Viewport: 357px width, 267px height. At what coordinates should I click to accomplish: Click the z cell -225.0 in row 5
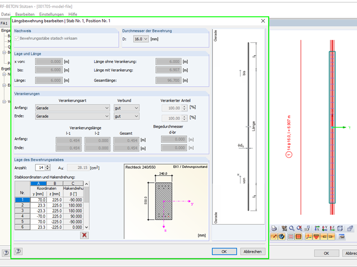[55, 222]
